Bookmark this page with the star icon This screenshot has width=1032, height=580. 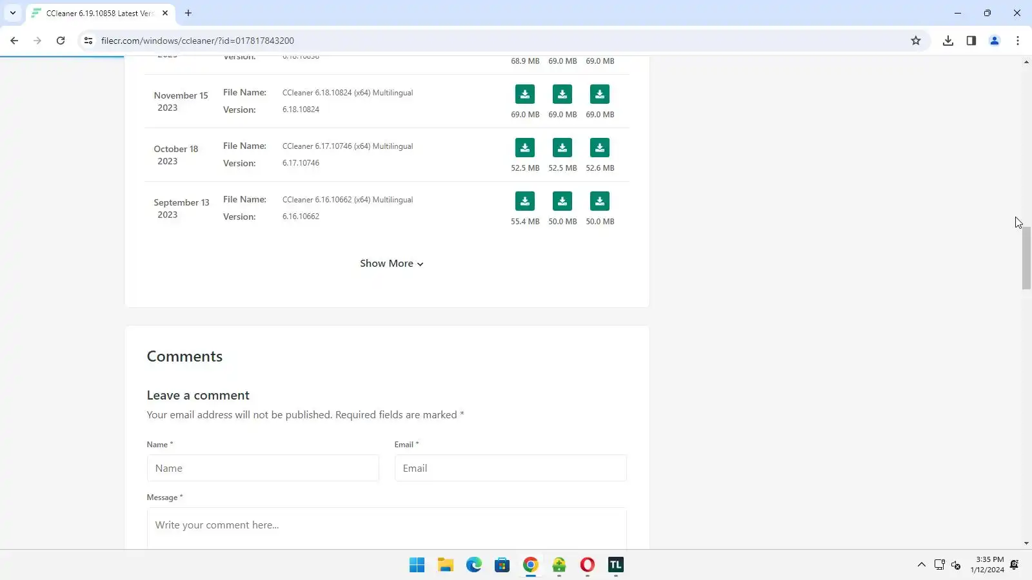tap(916, 41)
